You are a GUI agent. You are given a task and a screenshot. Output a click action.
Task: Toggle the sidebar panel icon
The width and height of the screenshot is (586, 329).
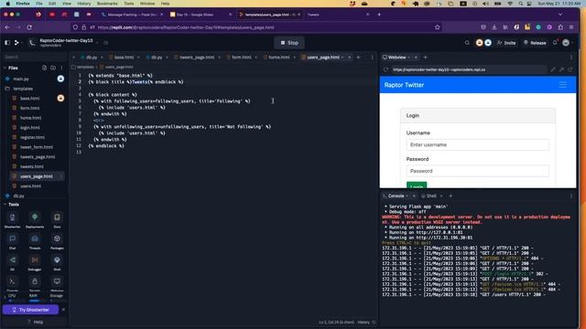coord(7,43)
